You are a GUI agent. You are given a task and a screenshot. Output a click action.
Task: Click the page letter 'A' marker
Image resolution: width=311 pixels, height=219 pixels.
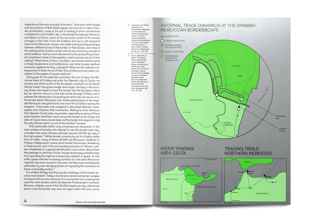tap(25, 201)
